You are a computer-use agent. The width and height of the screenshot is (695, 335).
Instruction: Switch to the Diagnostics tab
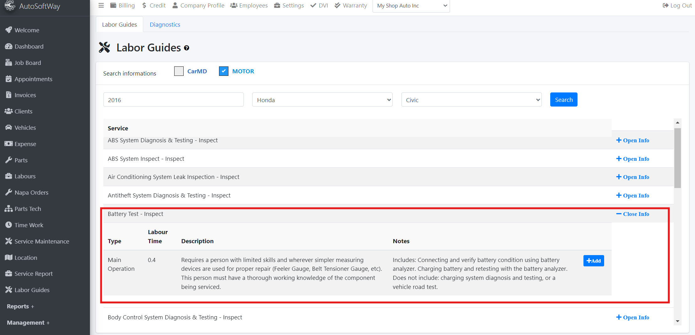pos(165,24)
